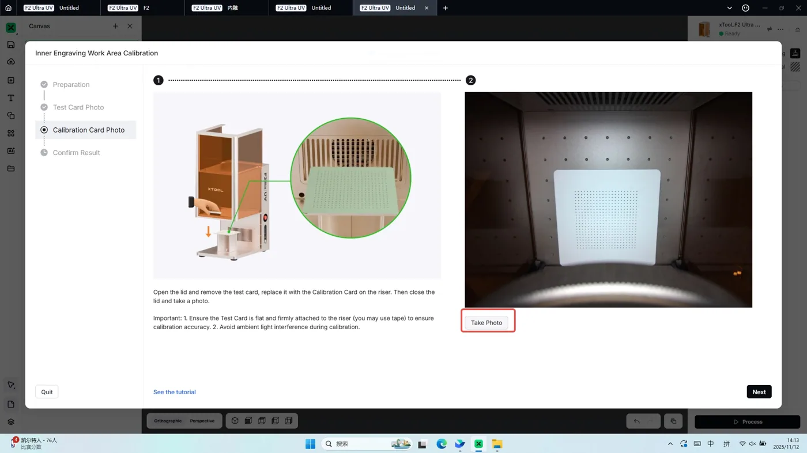
Task: Quit the calibration wizard
Action: click(x=47, y=392)
